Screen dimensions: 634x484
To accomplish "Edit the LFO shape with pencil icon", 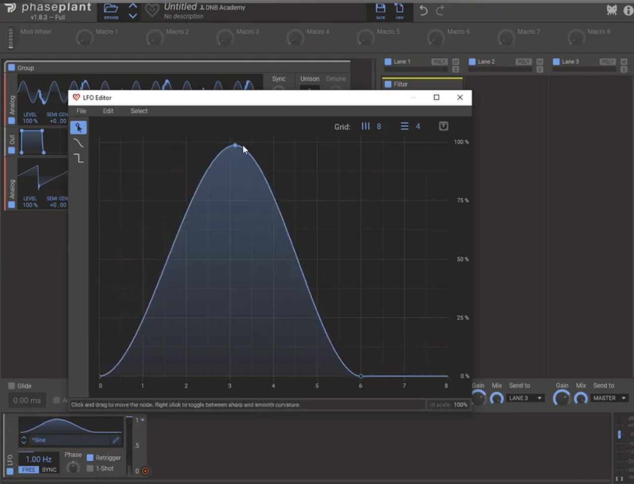I will (116, 439).
